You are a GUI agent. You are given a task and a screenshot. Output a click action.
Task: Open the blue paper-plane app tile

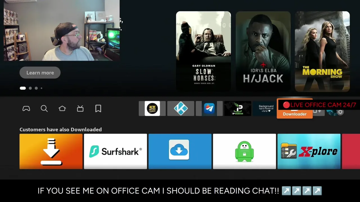point(209,109)
